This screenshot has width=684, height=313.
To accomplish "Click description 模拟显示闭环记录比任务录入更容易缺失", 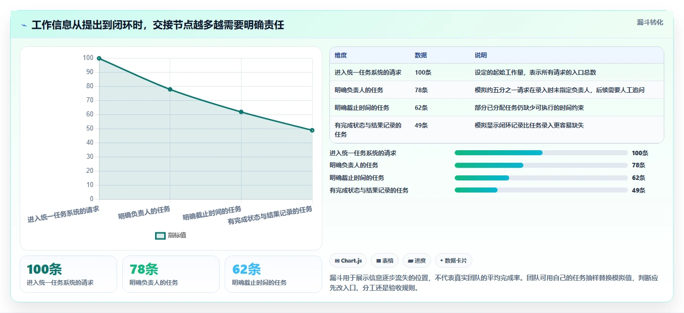I will click(529, 126).
